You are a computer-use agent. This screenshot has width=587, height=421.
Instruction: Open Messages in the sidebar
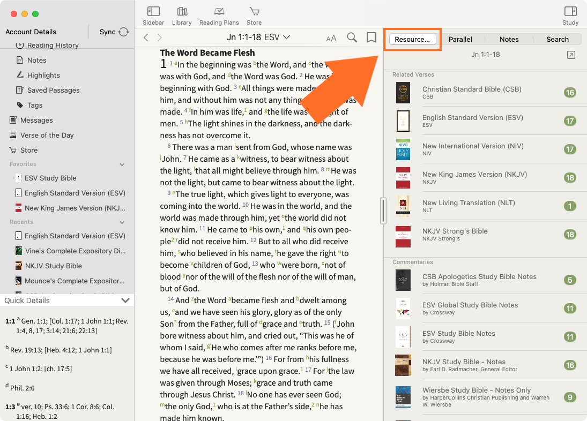[x=31, y=120]
